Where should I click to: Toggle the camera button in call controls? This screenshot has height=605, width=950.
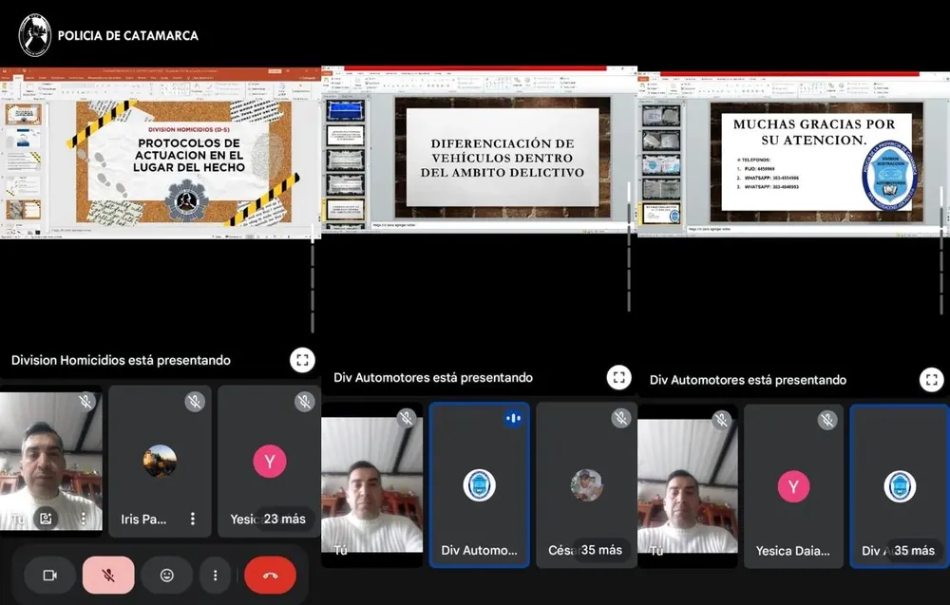(49, 575)
